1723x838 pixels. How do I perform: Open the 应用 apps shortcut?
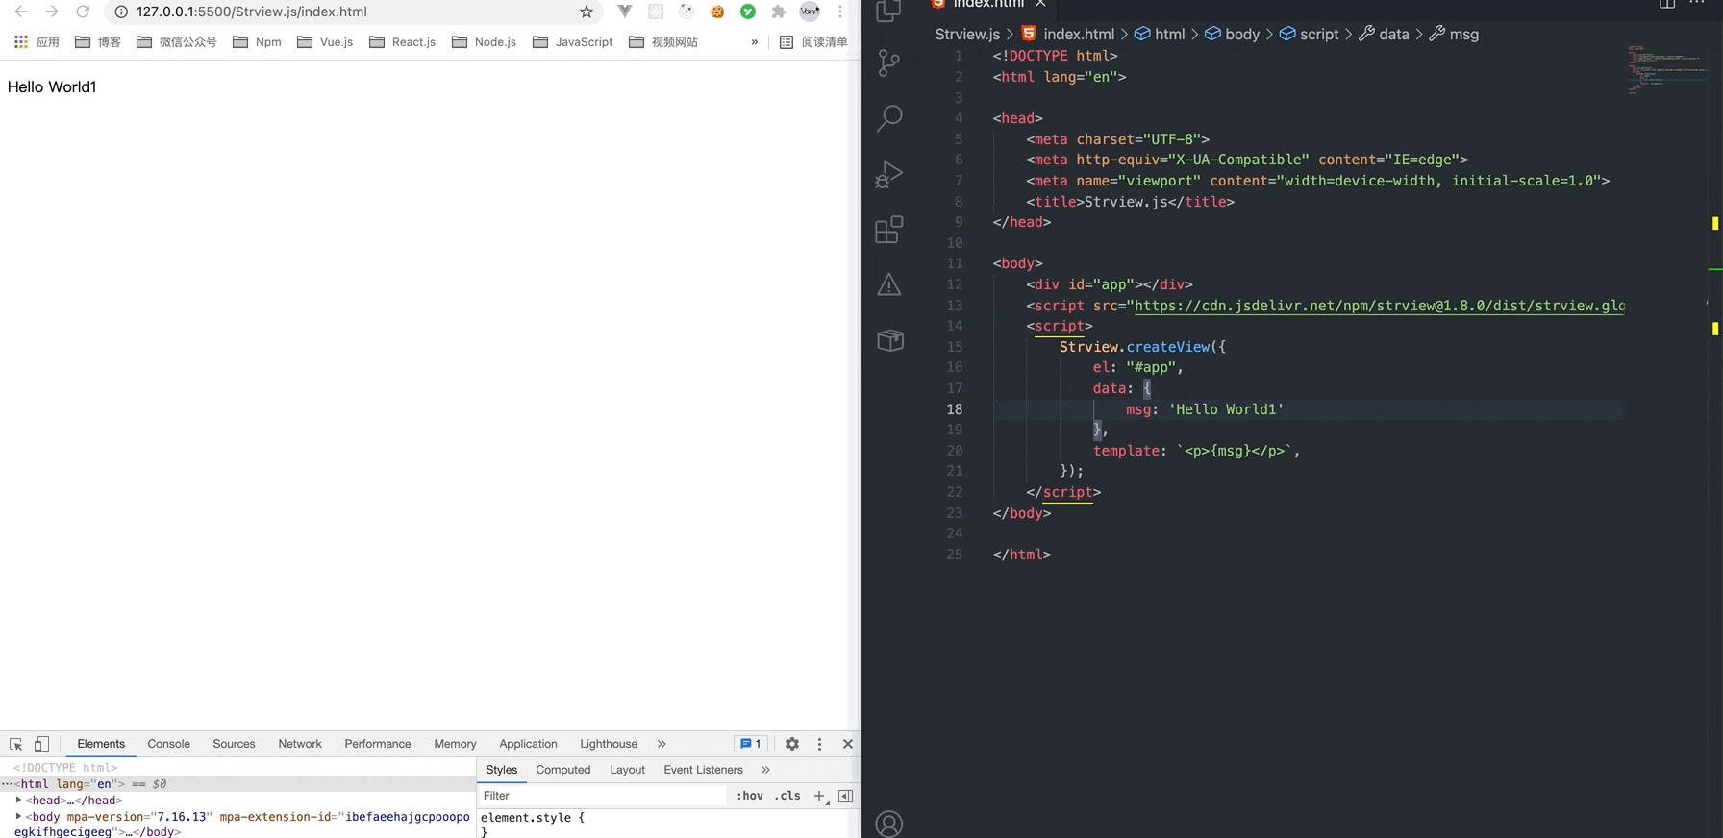37,42
